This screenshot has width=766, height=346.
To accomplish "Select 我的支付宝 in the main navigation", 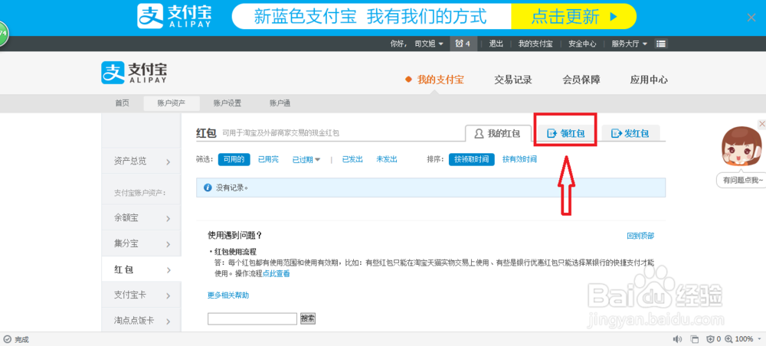I will (440, 80).
